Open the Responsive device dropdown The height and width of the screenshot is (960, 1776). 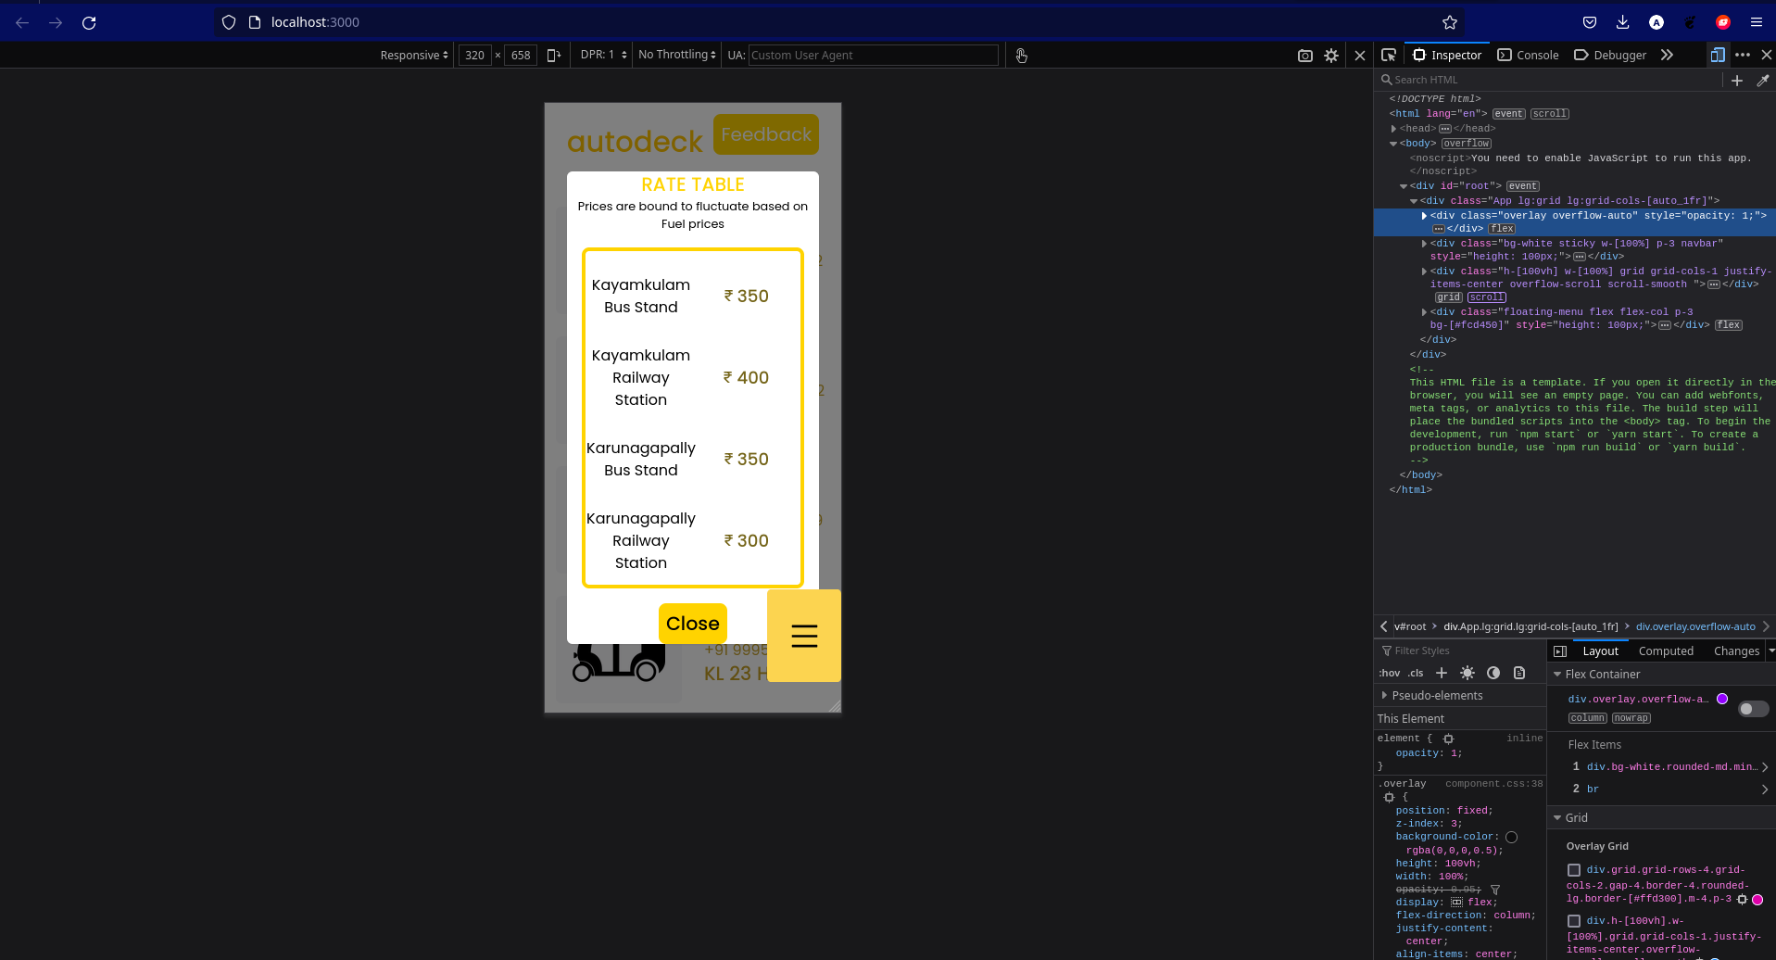pyautogui.click(x=413, y=55)
